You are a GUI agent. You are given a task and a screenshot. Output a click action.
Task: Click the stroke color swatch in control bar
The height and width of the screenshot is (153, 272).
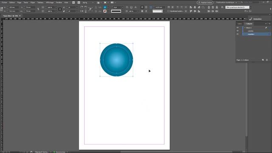click(105, 11)
